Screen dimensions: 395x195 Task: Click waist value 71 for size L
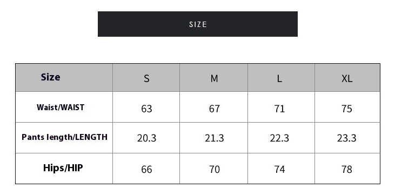[x=279, y=109]
